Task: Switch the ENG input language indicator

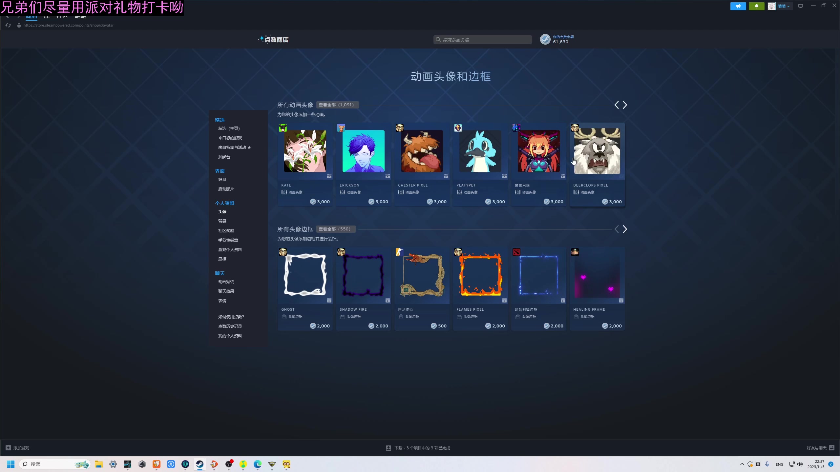Action: point(780,464)
